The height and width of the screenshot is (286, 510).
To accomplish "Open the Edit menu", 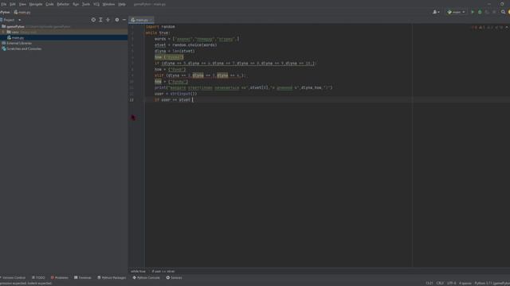I will point(13,4).
